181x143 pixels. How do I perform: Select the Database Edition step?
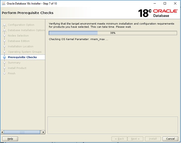(19, 41)
